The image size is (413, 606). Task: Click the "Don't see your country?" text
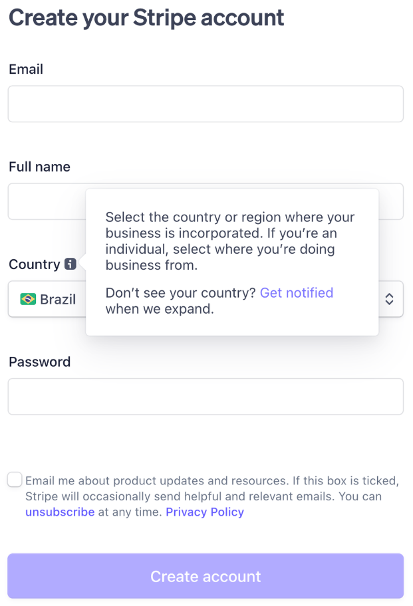click(x=180, y=293)
